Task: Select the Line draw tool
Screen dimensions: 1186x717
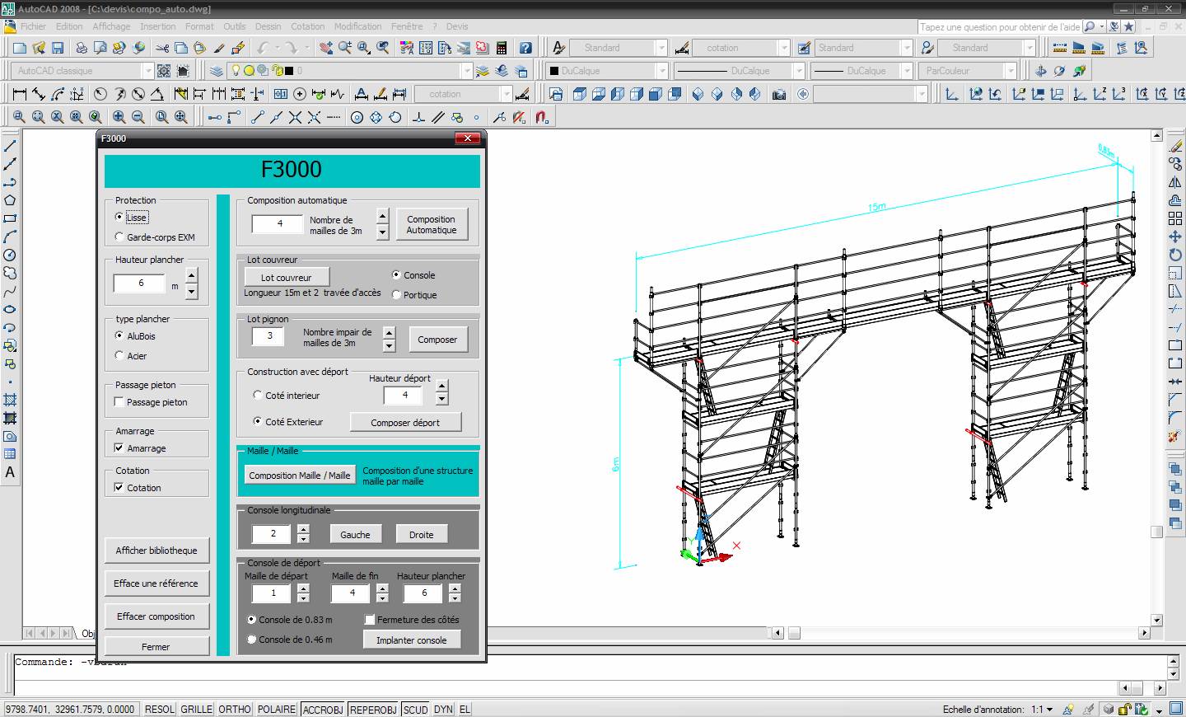Action: pos(10,146)
